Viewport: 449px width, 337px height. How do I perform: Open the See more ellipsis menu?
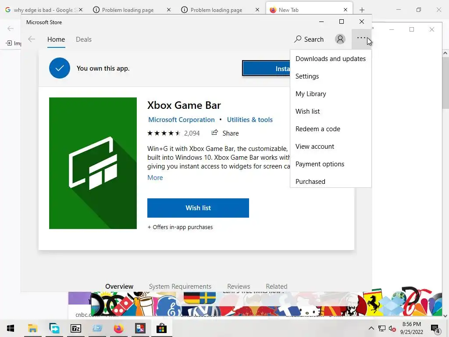coord(361,39)
